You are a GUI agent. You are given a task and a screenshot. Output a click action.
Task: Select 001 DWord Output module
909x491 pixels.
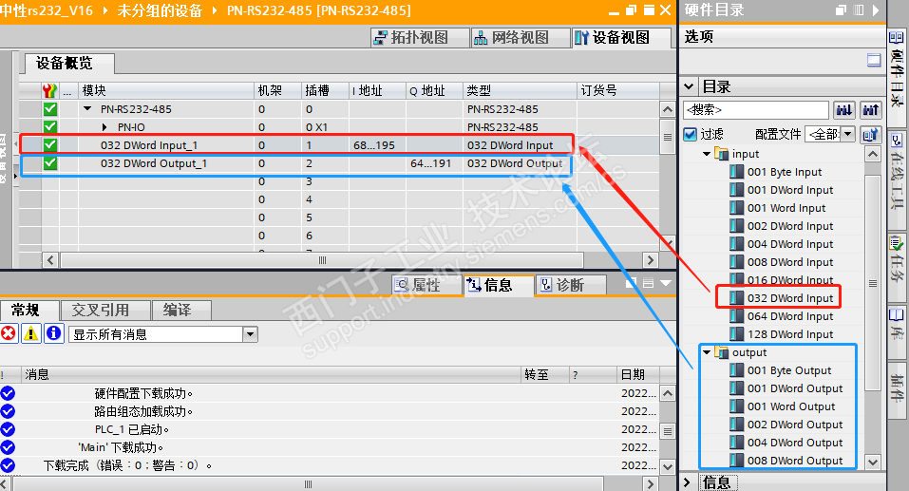[794, 388]
